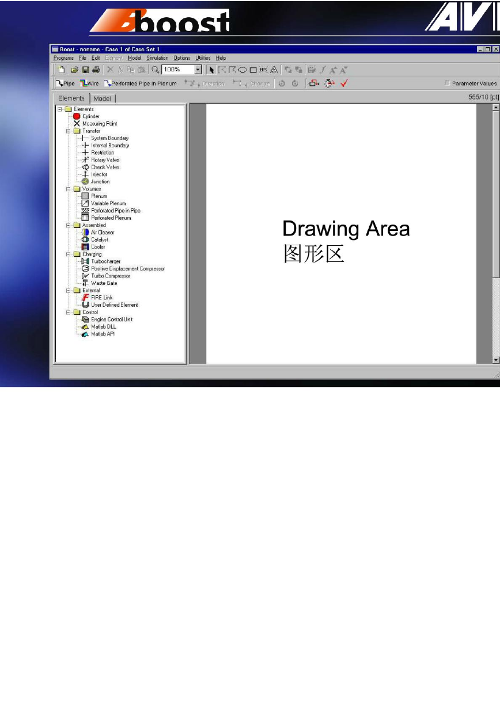Select the Internal Boundary icon

pyautogui.click(x=85, y=145)
